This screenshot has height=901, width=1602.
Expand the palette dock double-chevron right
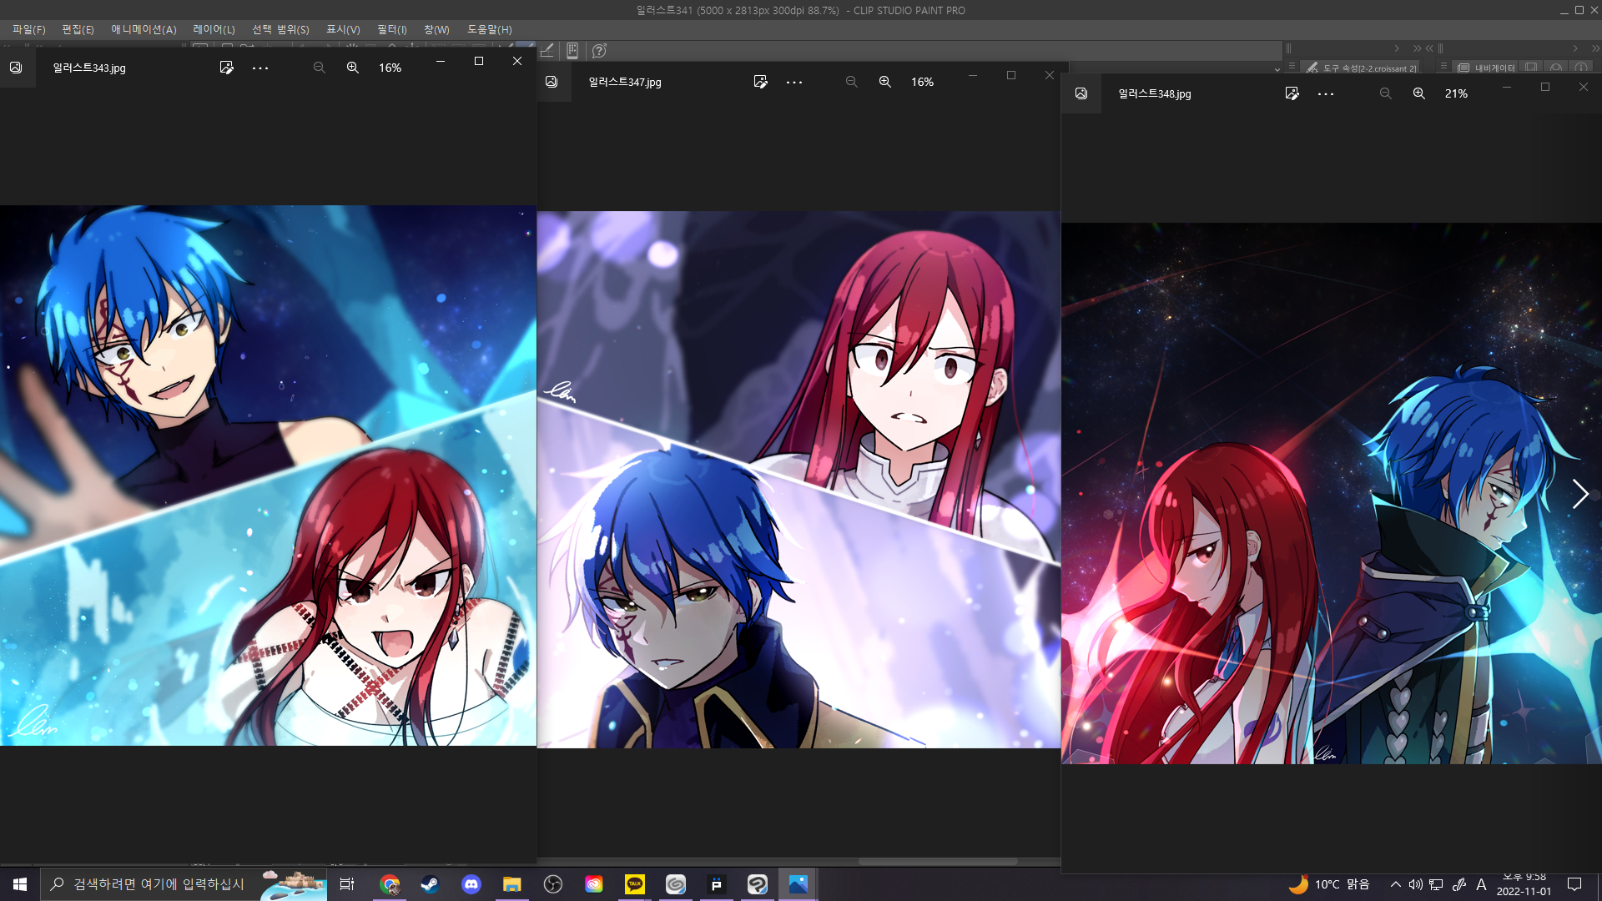[1417, 48]
